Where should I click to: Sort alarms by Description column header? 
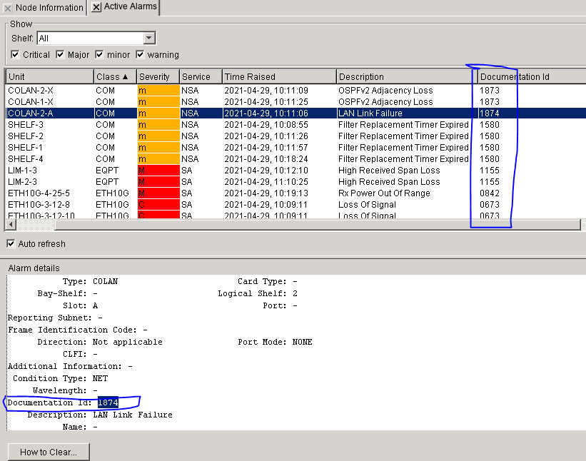(405, 76)
